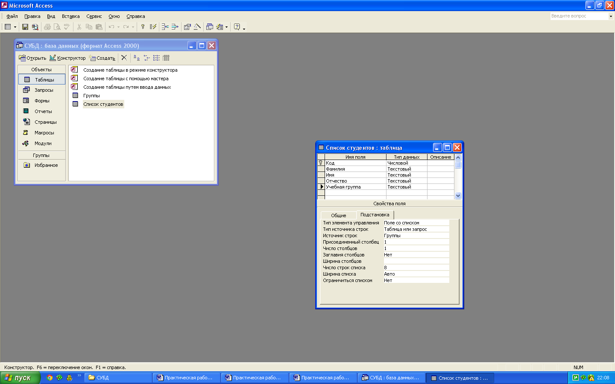Click 'Тип элемента управления' value field
The image size is (615, 384).
click(416, 223)
